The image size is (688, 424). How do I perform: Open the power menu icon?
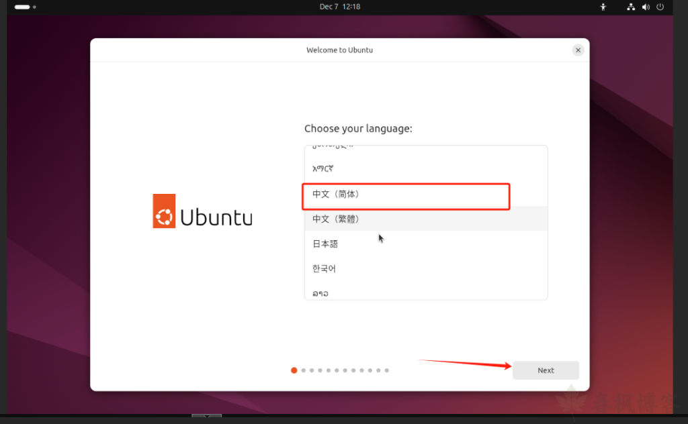coord(660,7)
